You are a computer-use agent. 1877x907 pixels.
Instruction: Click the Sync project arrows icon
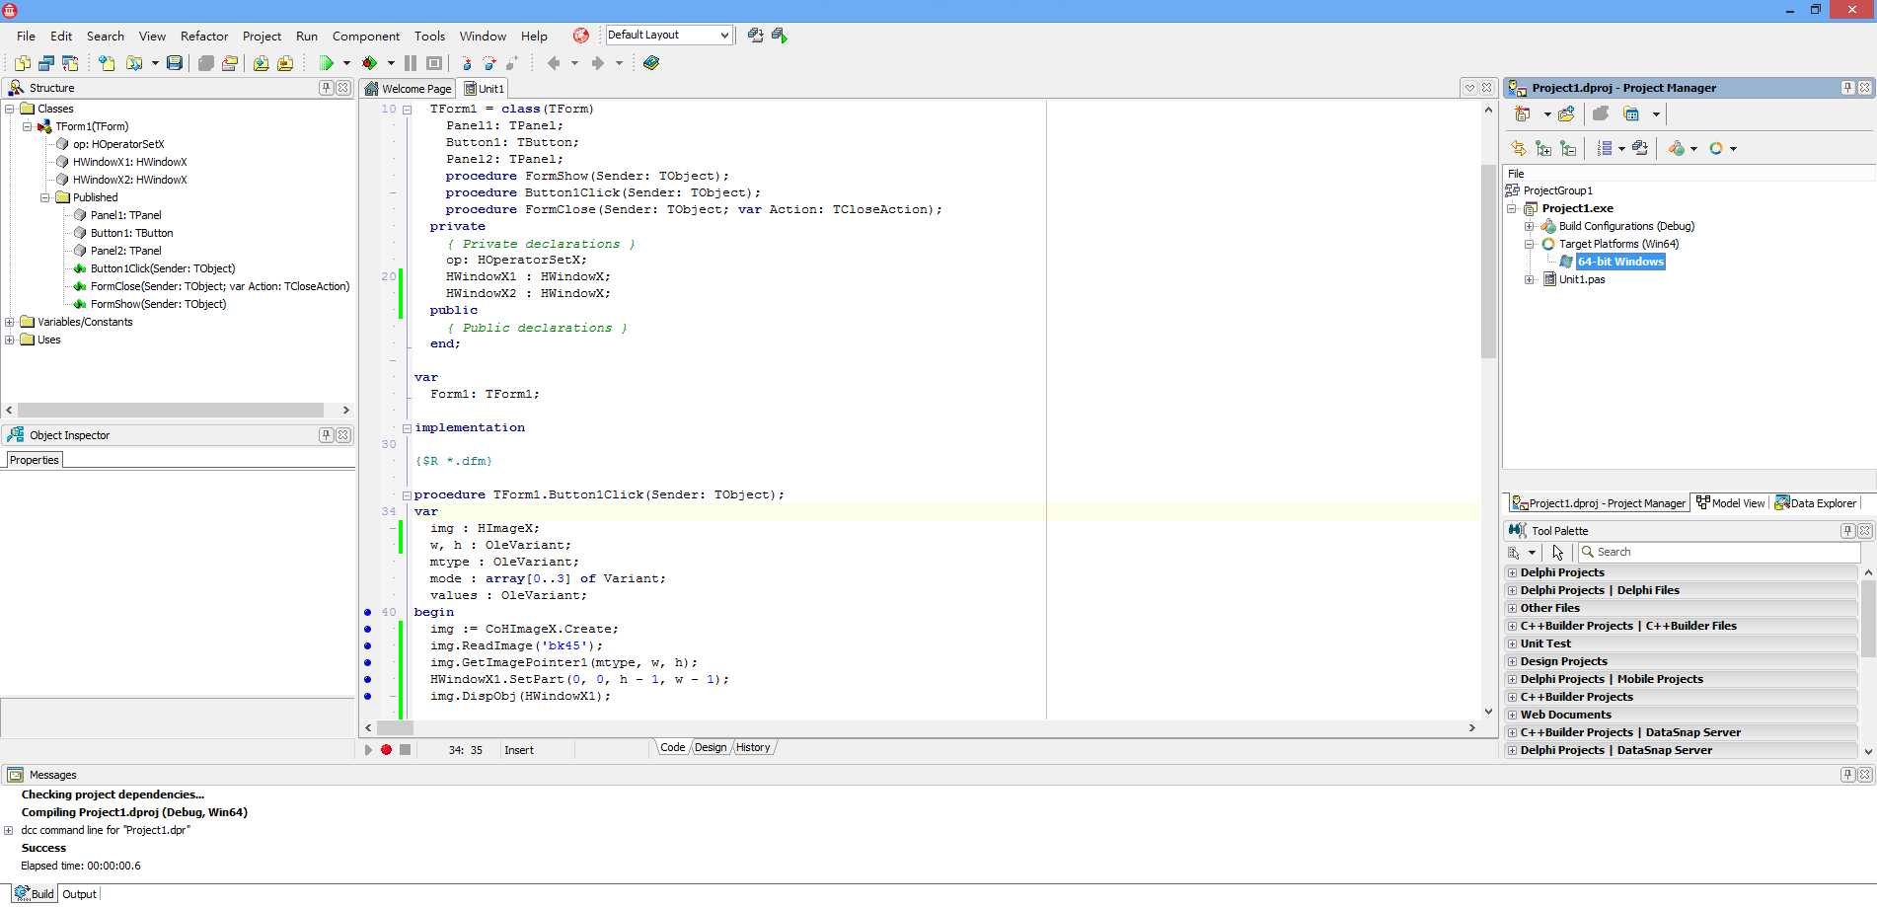pos(1518,148)
